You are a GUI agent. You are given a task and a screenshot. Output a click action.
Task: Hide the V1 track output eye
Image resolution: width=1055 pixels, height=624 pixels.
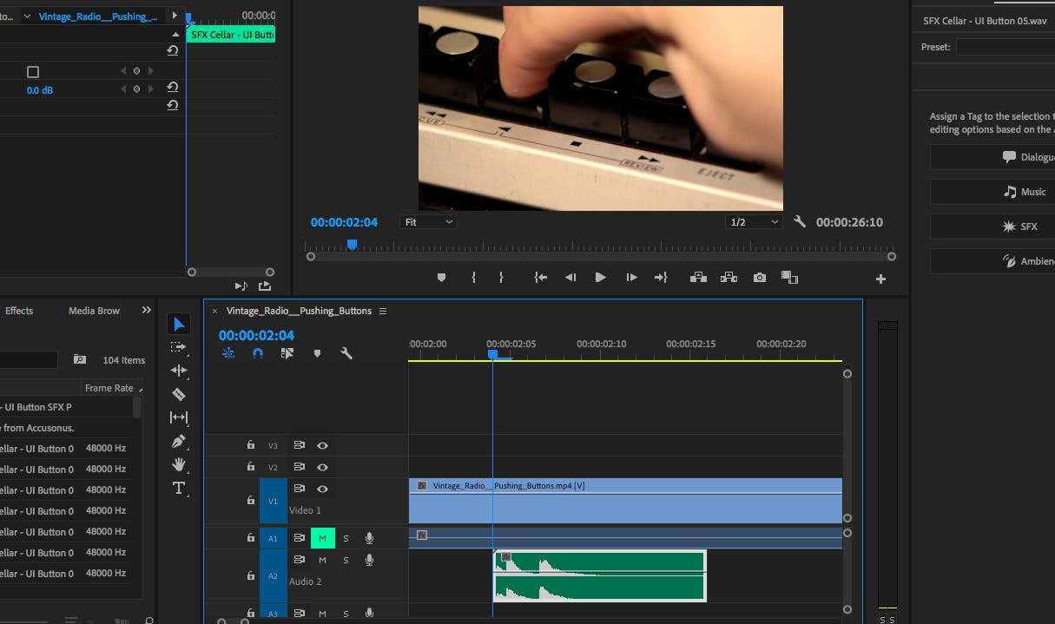click(322, 489)
